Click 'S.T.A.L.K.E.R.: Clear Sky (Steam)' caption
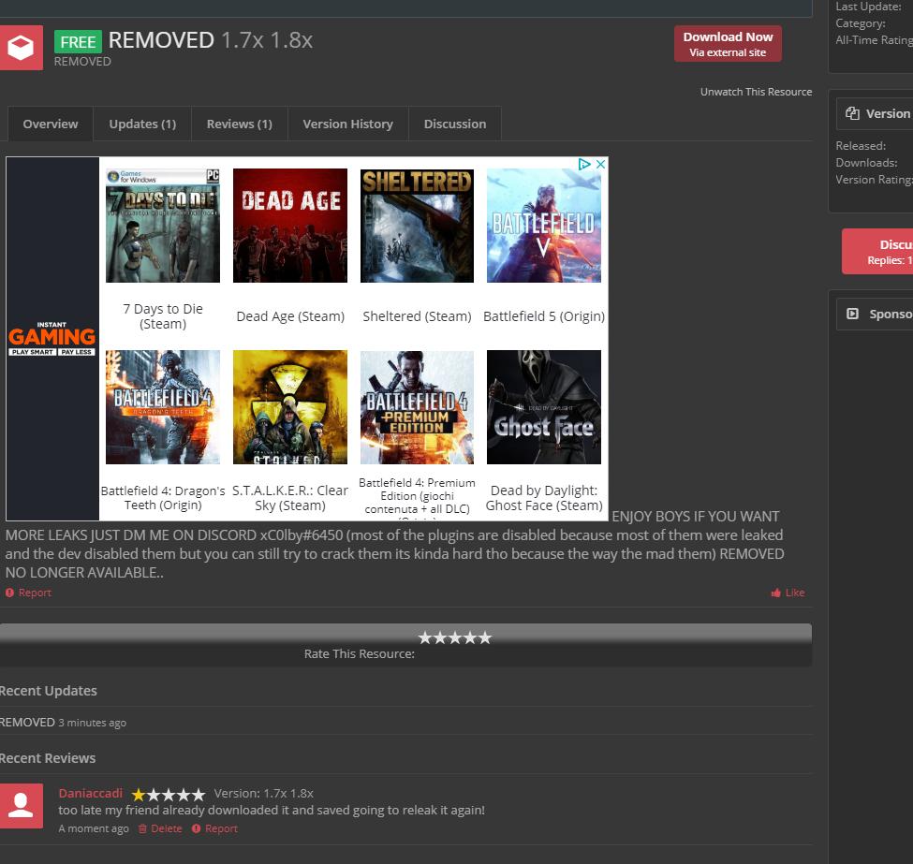Screen dimensions: 913x864 pos(290,498)
